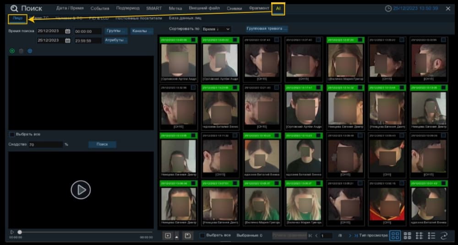The width and height of the screenshot is (458, 245).
Task: Click the large play button in preview pane
Action: (81, 190)
